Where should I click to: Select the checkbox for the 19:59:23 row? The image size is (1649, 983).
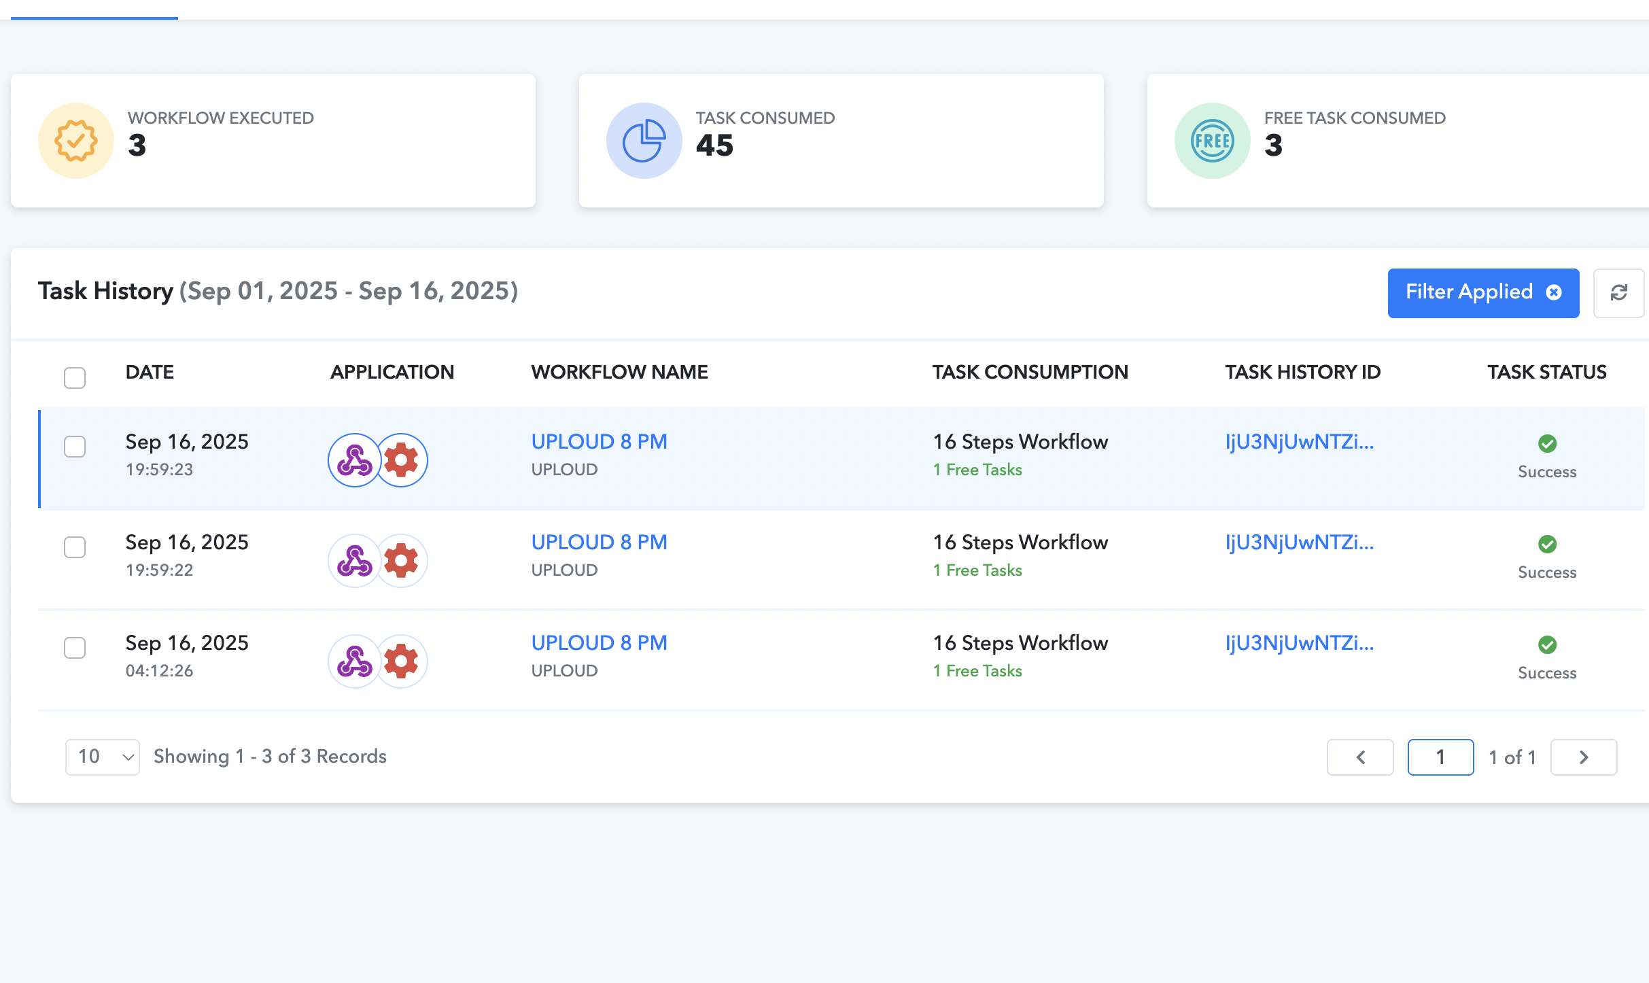[x=75, y=447]
